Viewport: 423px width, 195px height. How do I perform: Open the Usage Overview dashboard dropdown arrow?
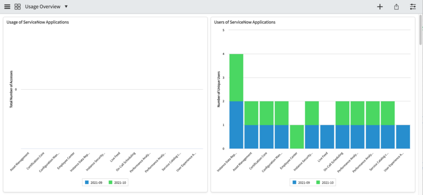[66, 6]
